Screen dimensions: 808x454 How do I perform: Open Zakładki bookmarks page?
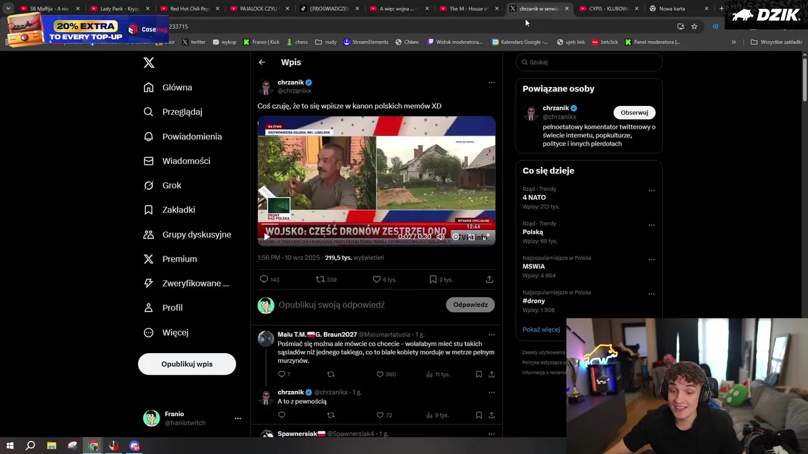[169, 210]
